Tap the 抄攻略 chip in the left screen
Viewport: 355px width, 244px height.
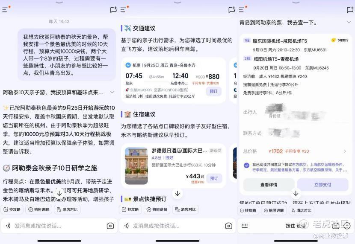(x=12, y=209)
